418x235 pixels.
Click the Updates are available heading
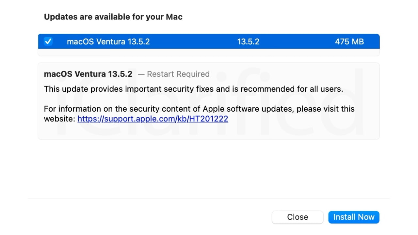coord(113,17)
